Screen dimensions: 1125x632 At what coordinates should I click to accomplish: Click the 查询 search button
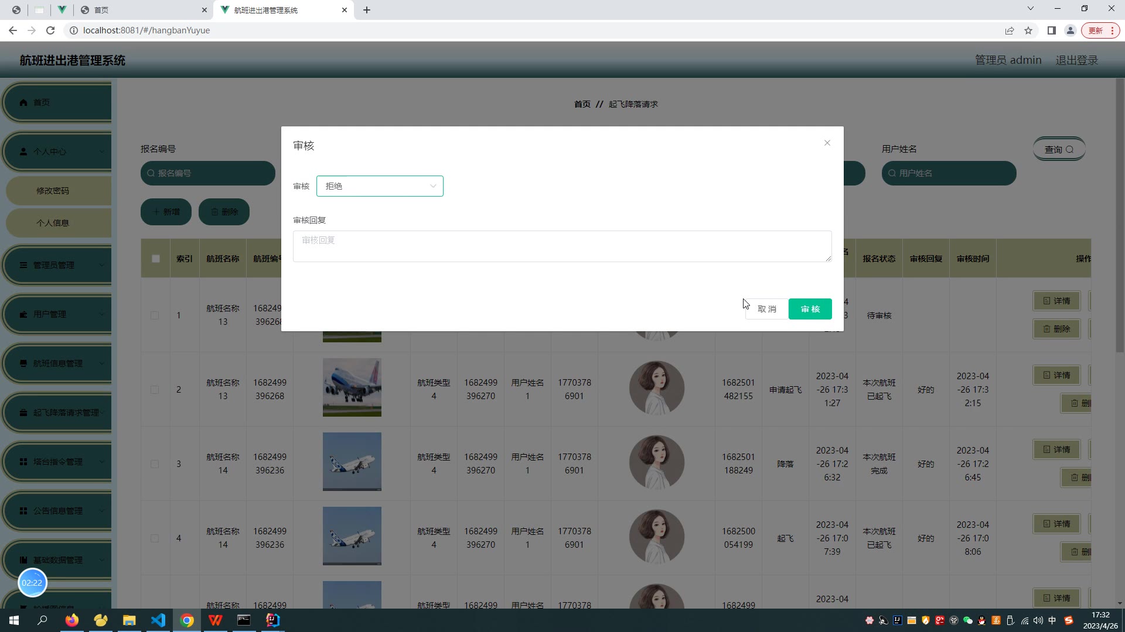coord(1059,149)
